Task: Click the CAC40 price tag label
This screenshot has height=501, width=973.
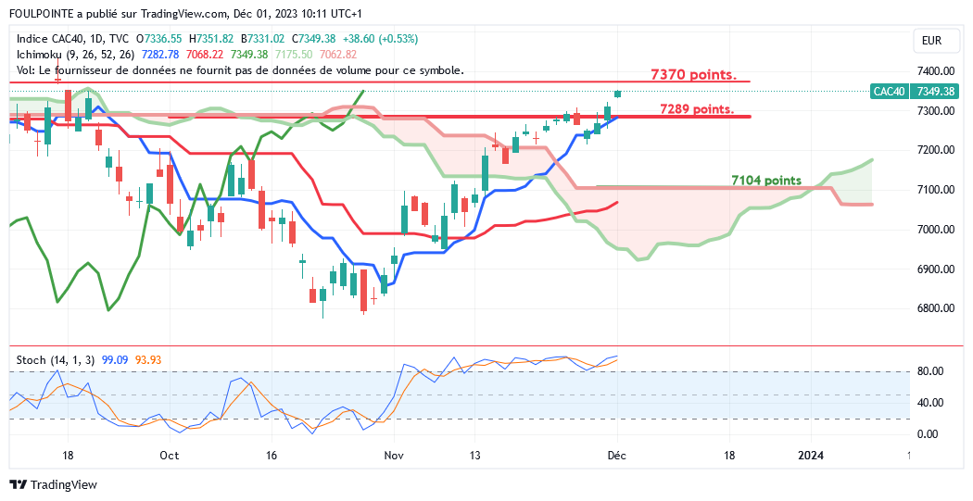Action: point(889,91)
